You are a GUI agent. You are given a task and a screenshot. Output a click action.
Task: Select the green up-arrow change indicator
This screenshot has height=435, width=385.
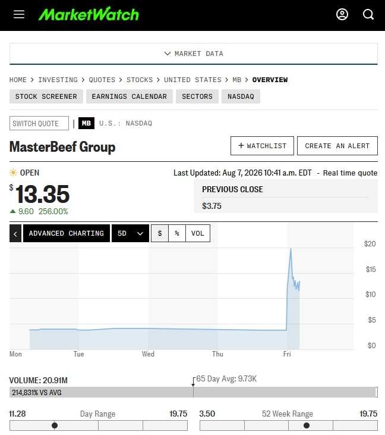(x=12, y=211)
